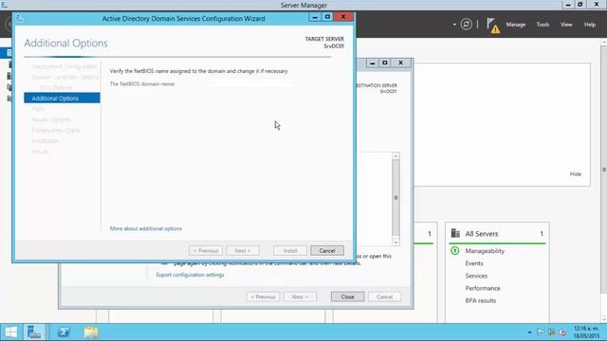The width and height of the screenshot is (607, 341).
Task: Open Services under All Servers
Action: pos(476,276)
